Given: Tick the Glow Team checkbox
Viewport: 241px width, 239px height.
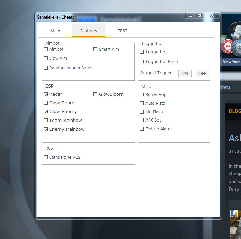Looking at the screenshot, I should [x=46, y=103].
